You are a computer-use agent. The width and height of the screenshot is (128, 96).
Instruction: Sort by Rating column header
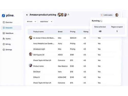coord(86,32)
